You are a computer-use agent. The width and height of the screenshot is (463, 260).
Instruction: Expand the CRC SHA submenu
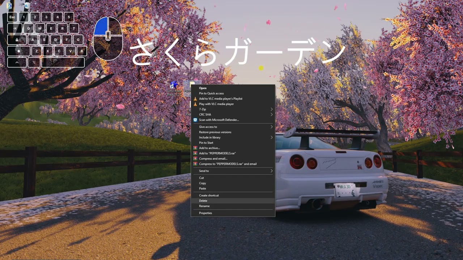233,114
